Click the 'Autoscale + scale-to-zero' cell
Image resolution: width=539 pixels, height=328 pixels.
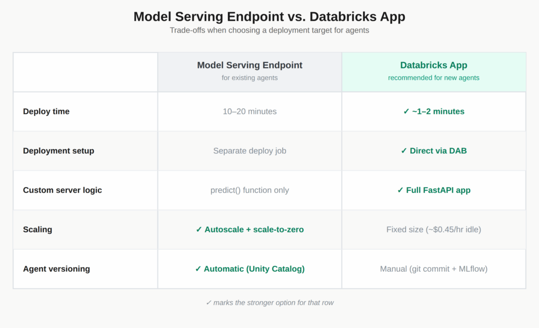click(249, 230)
